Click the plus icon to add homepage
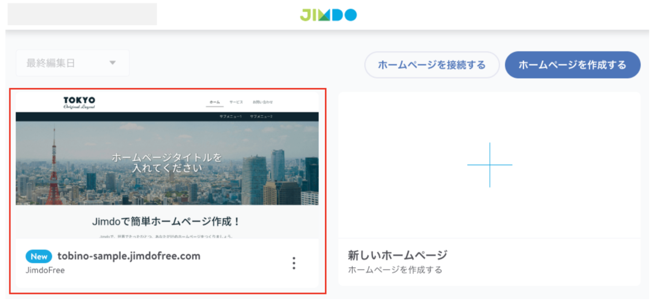 (x=490, y=165)
